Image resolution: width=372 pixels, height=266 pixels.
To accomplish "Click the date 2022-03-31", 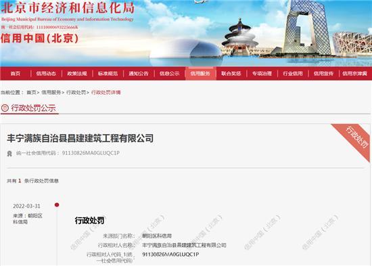I will (x=26, y=206).
